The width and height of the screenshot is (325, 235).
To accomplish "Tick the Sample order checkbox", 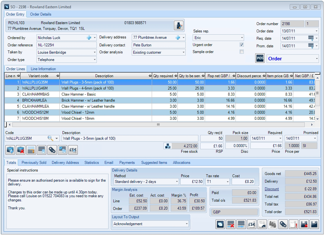I will [242, 52].
